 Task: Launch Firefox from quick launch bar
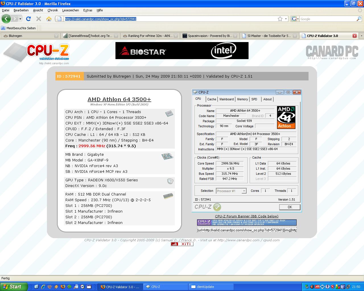63,287
